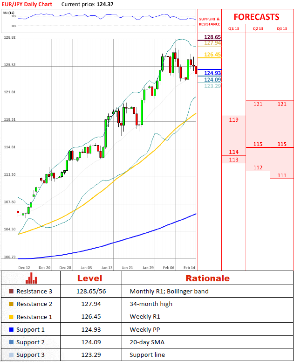Click the Rationale column header

[207, 278]
